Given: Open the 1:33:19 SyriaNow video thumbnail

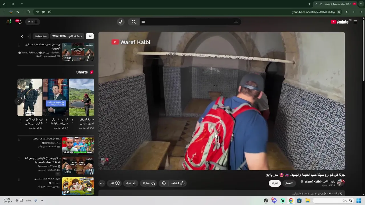Looking at the screenshot, I should click(78, 166).
